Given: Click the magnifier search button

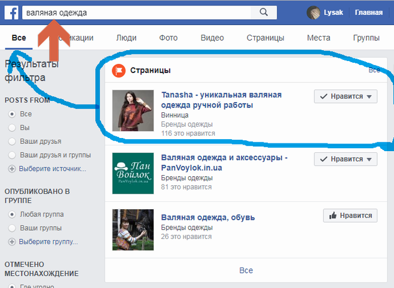Looking at the screenshot, I should (x=264, y=13).
